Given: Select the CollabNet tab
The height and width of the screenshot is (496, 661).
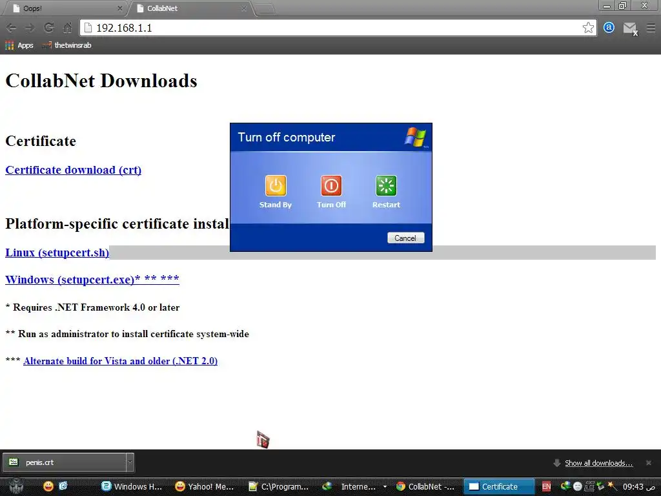Looking at the screenshot, I should [x=190, y=8].
